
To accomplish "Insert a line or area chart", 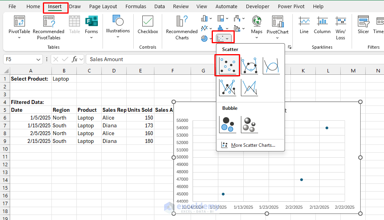I will pos(204,28).
